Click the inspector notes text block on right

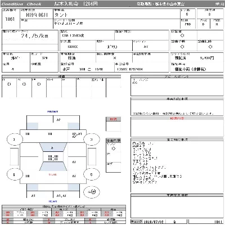coord(157,163)
